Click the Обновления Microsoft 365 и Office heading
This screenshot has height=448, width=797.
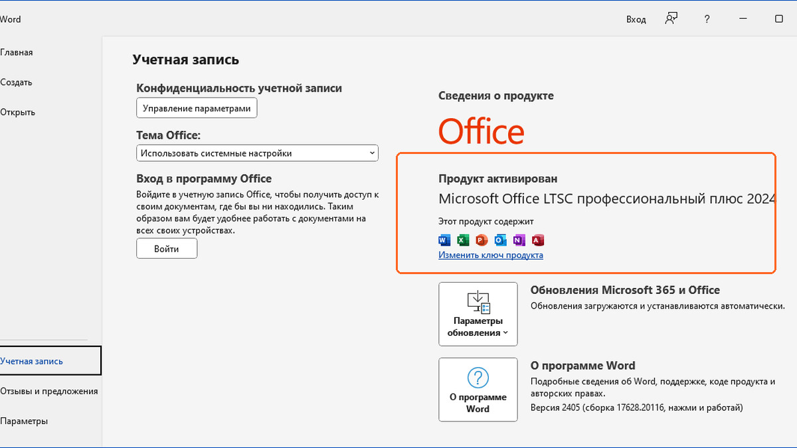point(625,290)
